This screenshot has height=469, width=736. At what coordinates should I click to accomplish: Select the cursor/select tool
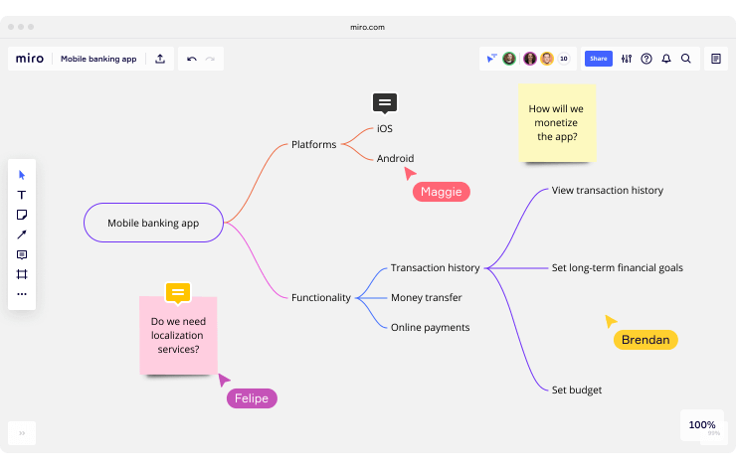tap(22, 175)
